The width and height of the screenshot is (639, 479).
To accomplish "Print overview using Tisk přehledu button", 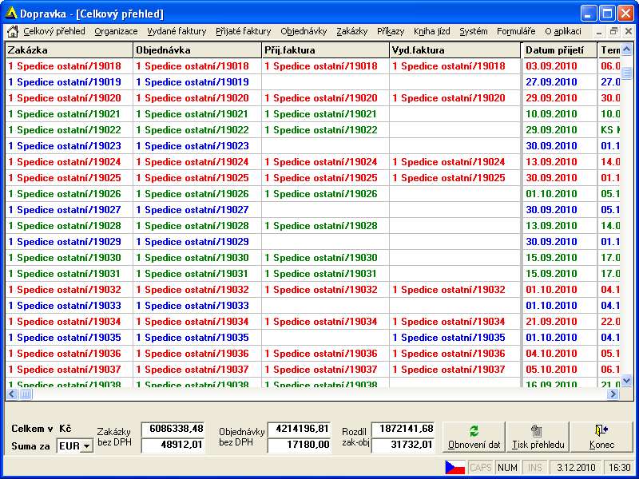I will pyautogui.click(x=538, y=437).
